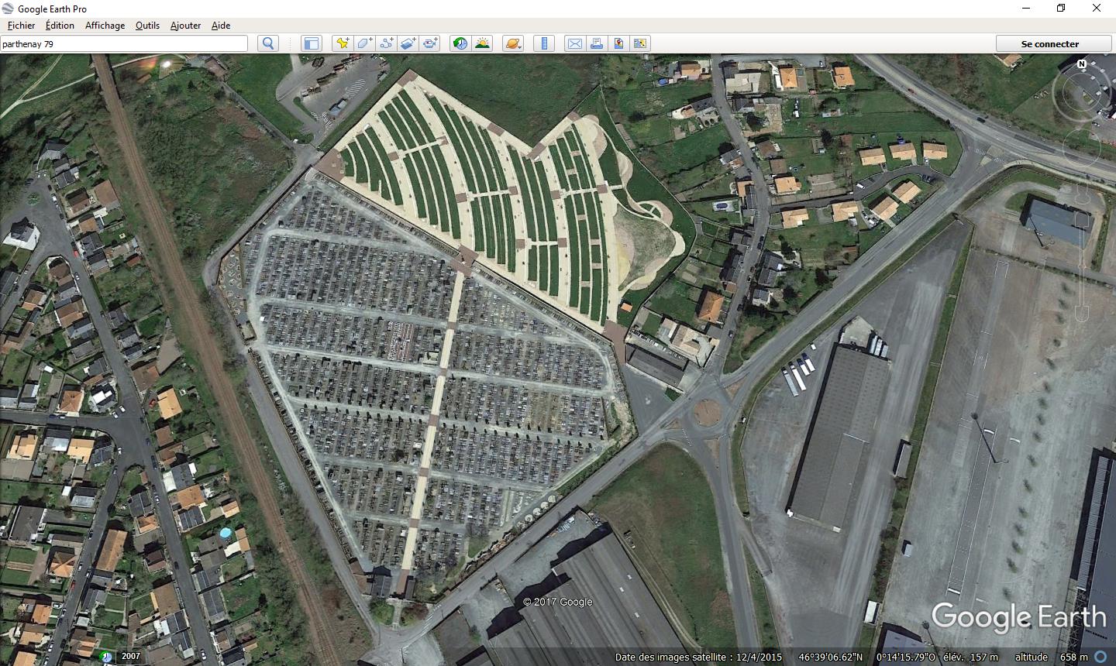Click the streaming status circle in the status bar
The image size is (1116, 666).
pyautogui.click(x=1100, y=657)
